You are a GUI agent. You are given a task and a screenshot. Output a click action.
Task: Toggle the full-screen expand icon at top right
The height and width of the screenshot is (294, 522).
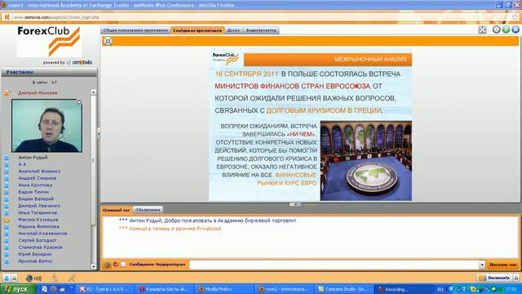(x=482, y=30)
